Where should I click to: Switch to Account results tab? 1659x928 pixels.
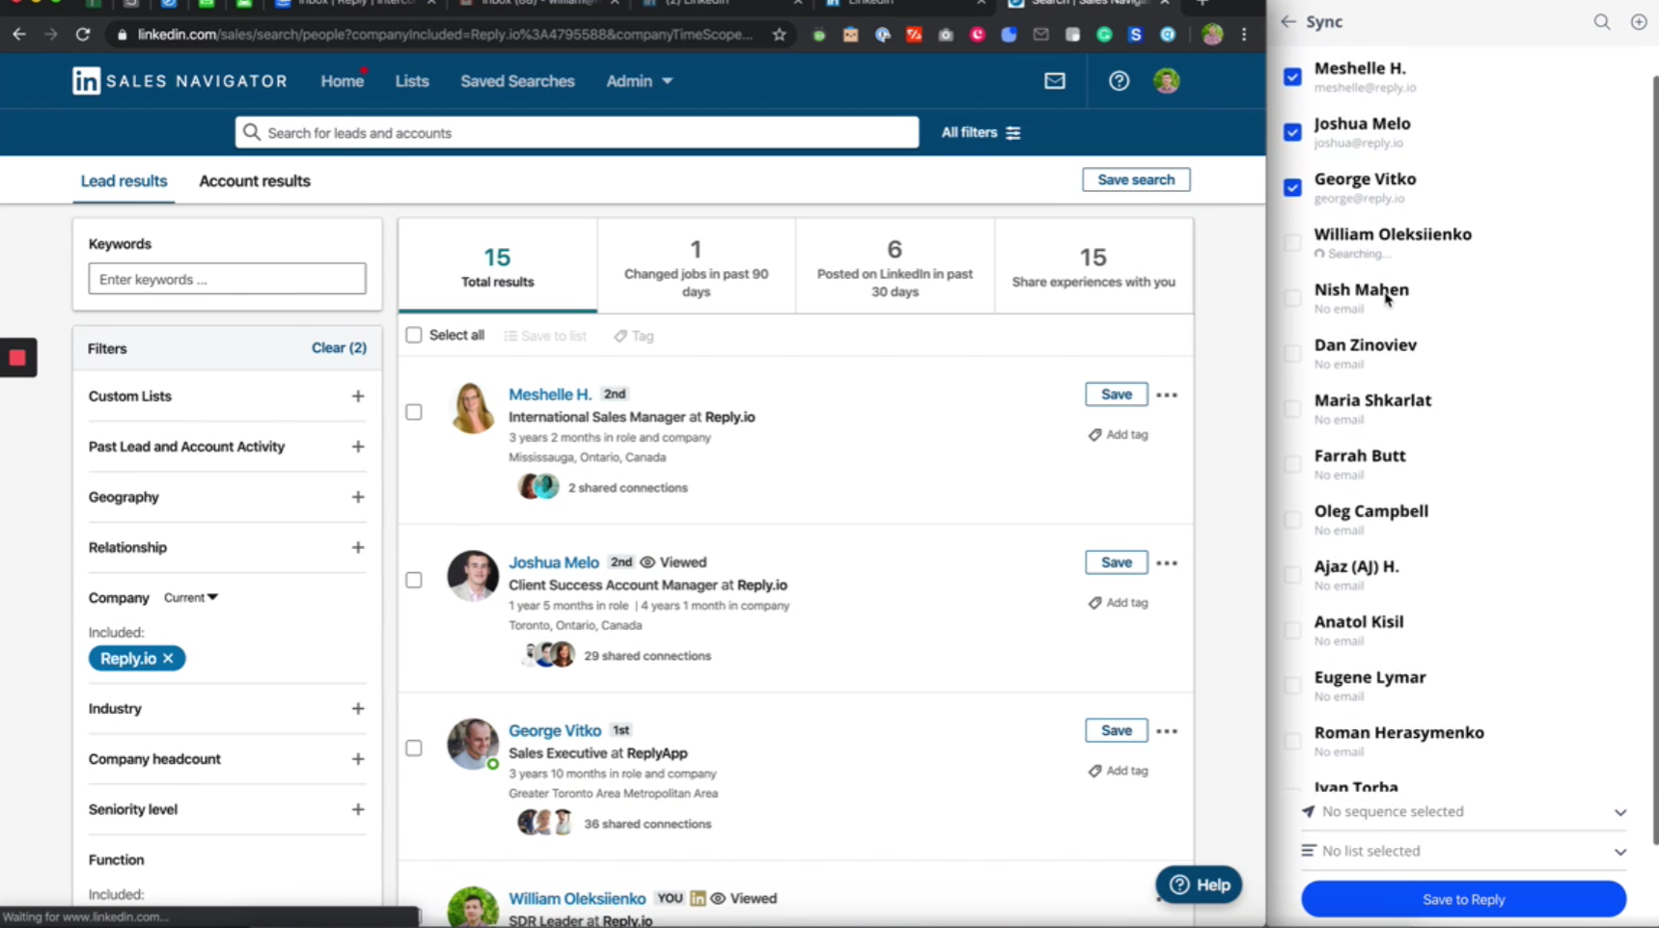pyautogui.click(x=255, y=180)
